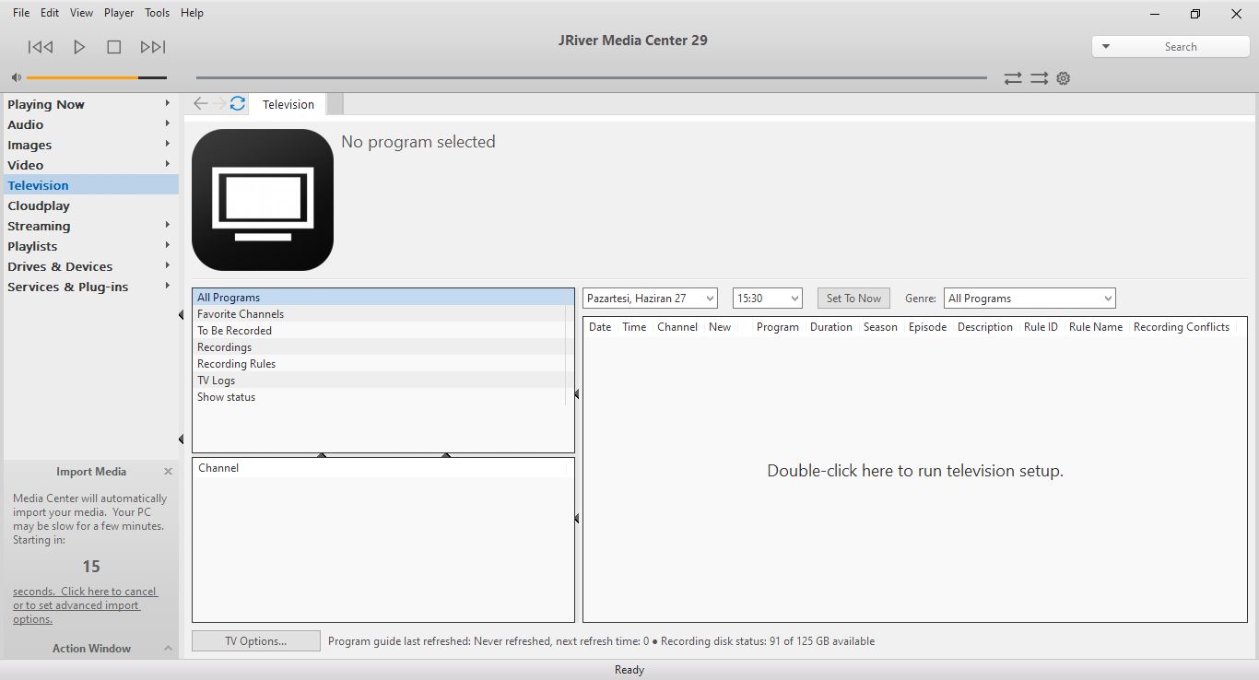Expand the Streaming arrow
Viewport: 1259px width, 680px height.
tap(168, 225)
